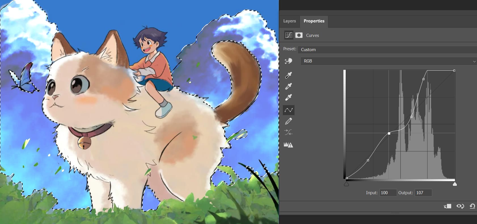This screenshot has width=477, height=224.
Task: Click the smooth curve values icon
Action: [288, 132]
